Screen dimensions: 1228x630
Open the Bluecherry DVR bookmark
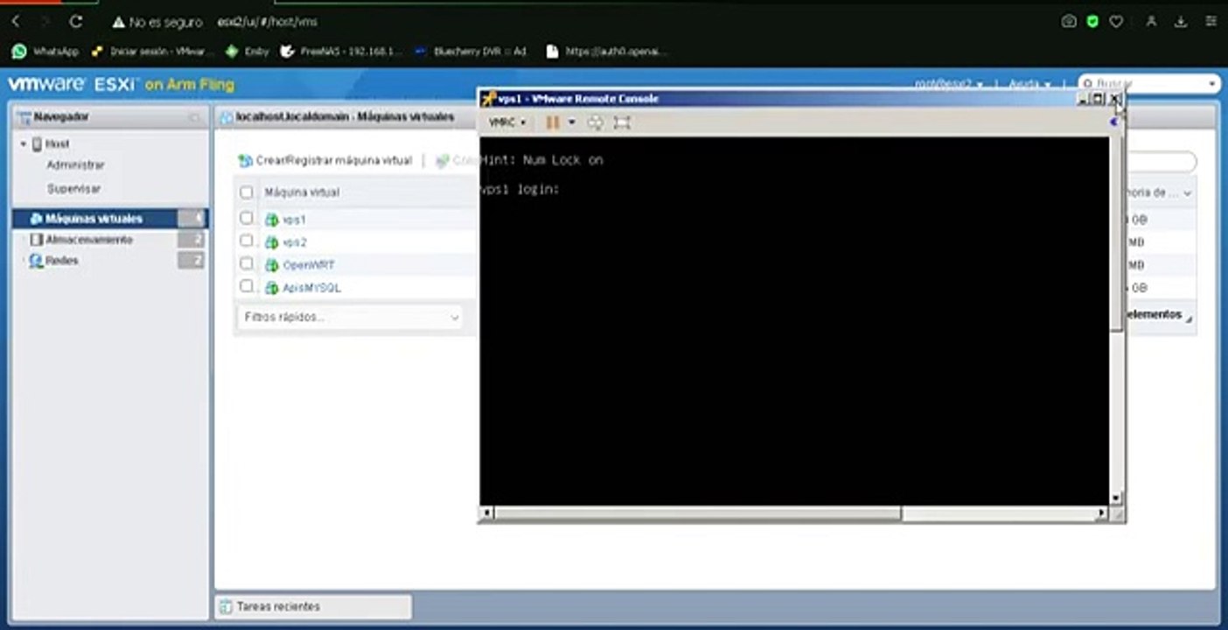471,52
